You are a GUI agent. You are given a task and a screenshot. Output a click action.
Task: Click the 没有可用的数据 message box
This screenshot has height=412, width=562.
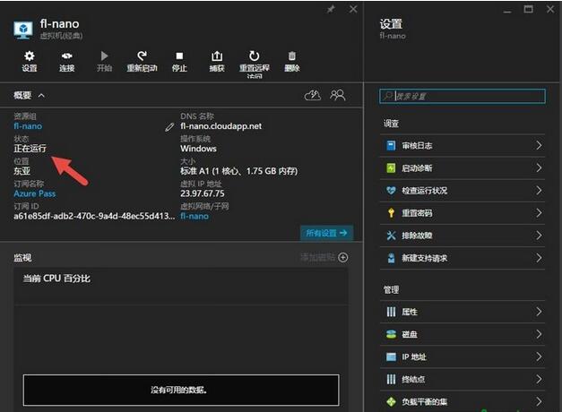point(181,390)
